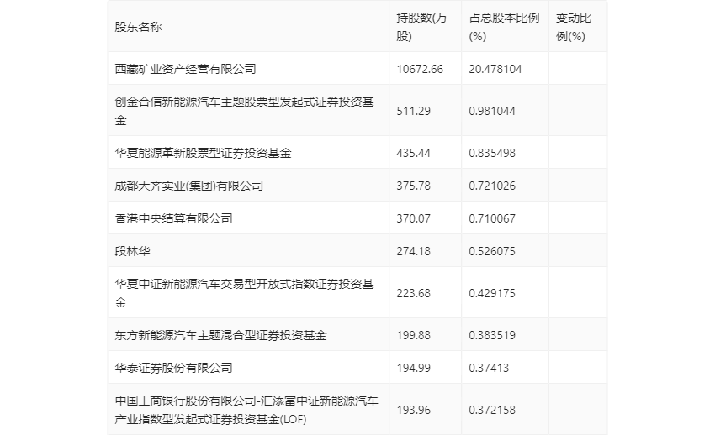The image size is (715, 435).
Task: Select the 变动比例(%) column header
Action: point(573,28)
